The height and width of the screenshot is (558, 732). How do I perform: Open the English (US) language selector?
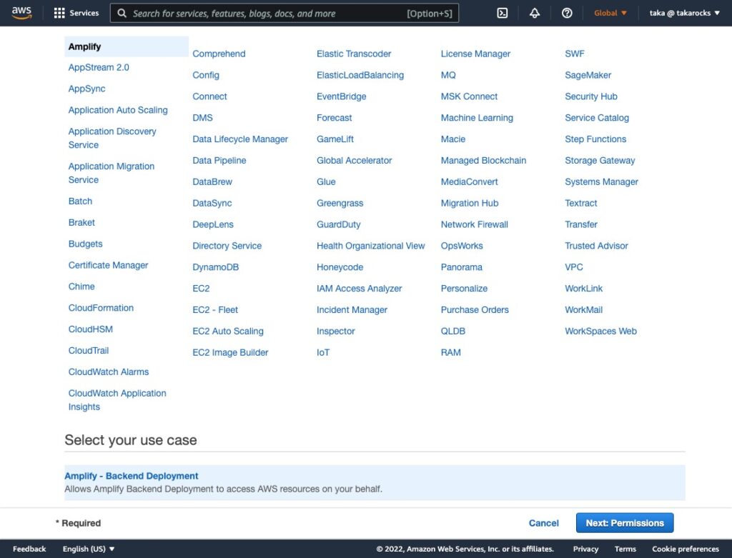coord(89,549)
